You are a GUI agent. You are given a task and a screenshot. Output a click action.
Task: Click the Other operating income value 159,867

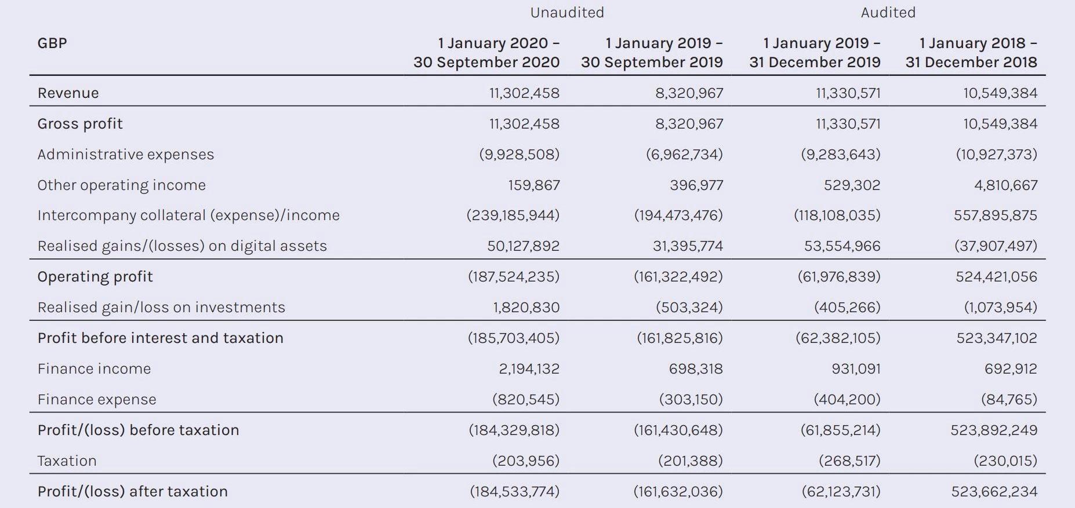(x=533, y=185)
